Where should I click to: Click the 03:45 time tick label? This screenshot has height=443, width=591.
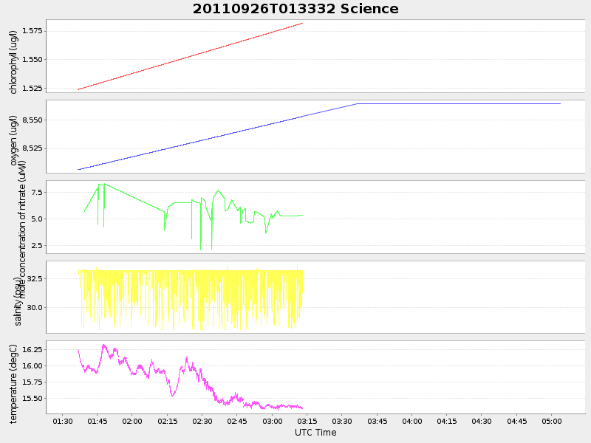(x=377, y=421)
